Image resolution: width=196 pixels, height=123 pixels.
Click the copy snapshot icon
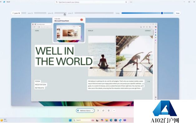(103, 111)
